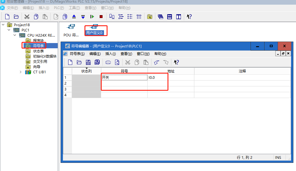Open symbol editor 插入(I) menu
The width and height of the screenshot is (296, 171).
(x=110, y=54)
